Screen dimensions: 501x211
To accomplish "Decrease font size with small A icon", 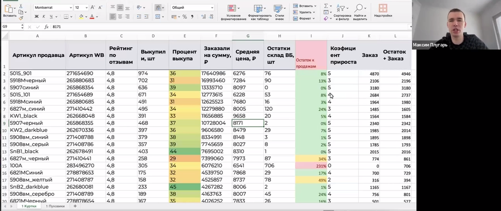I will pyautogui.click(x=99, y=8).
